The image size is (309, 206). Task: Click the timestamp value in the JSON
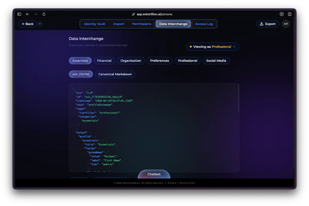point(114,101)
